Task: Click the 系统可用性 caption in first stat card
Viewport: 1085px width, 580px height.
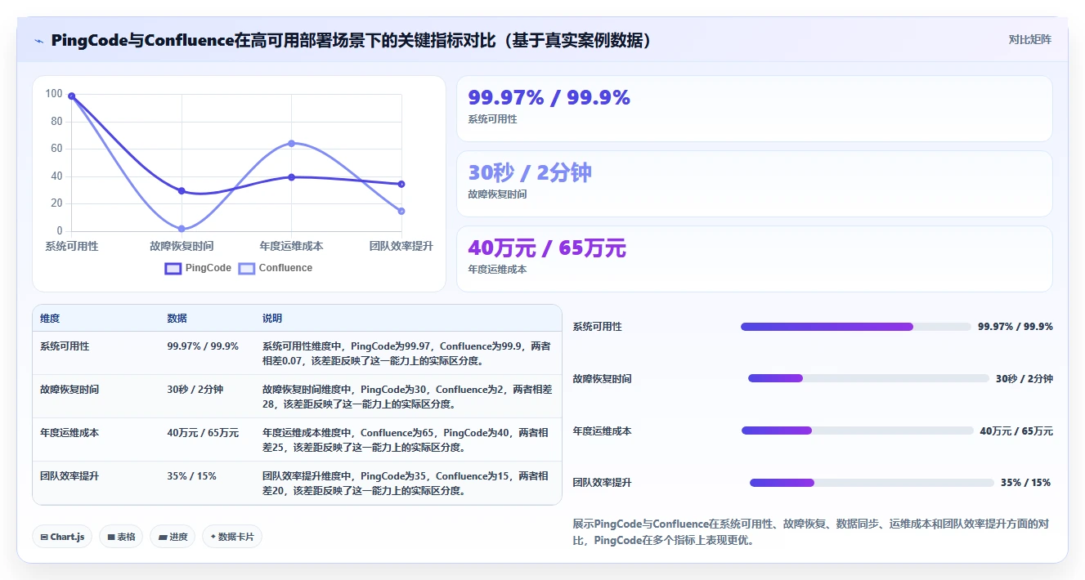Action: [x=492, y=119]
